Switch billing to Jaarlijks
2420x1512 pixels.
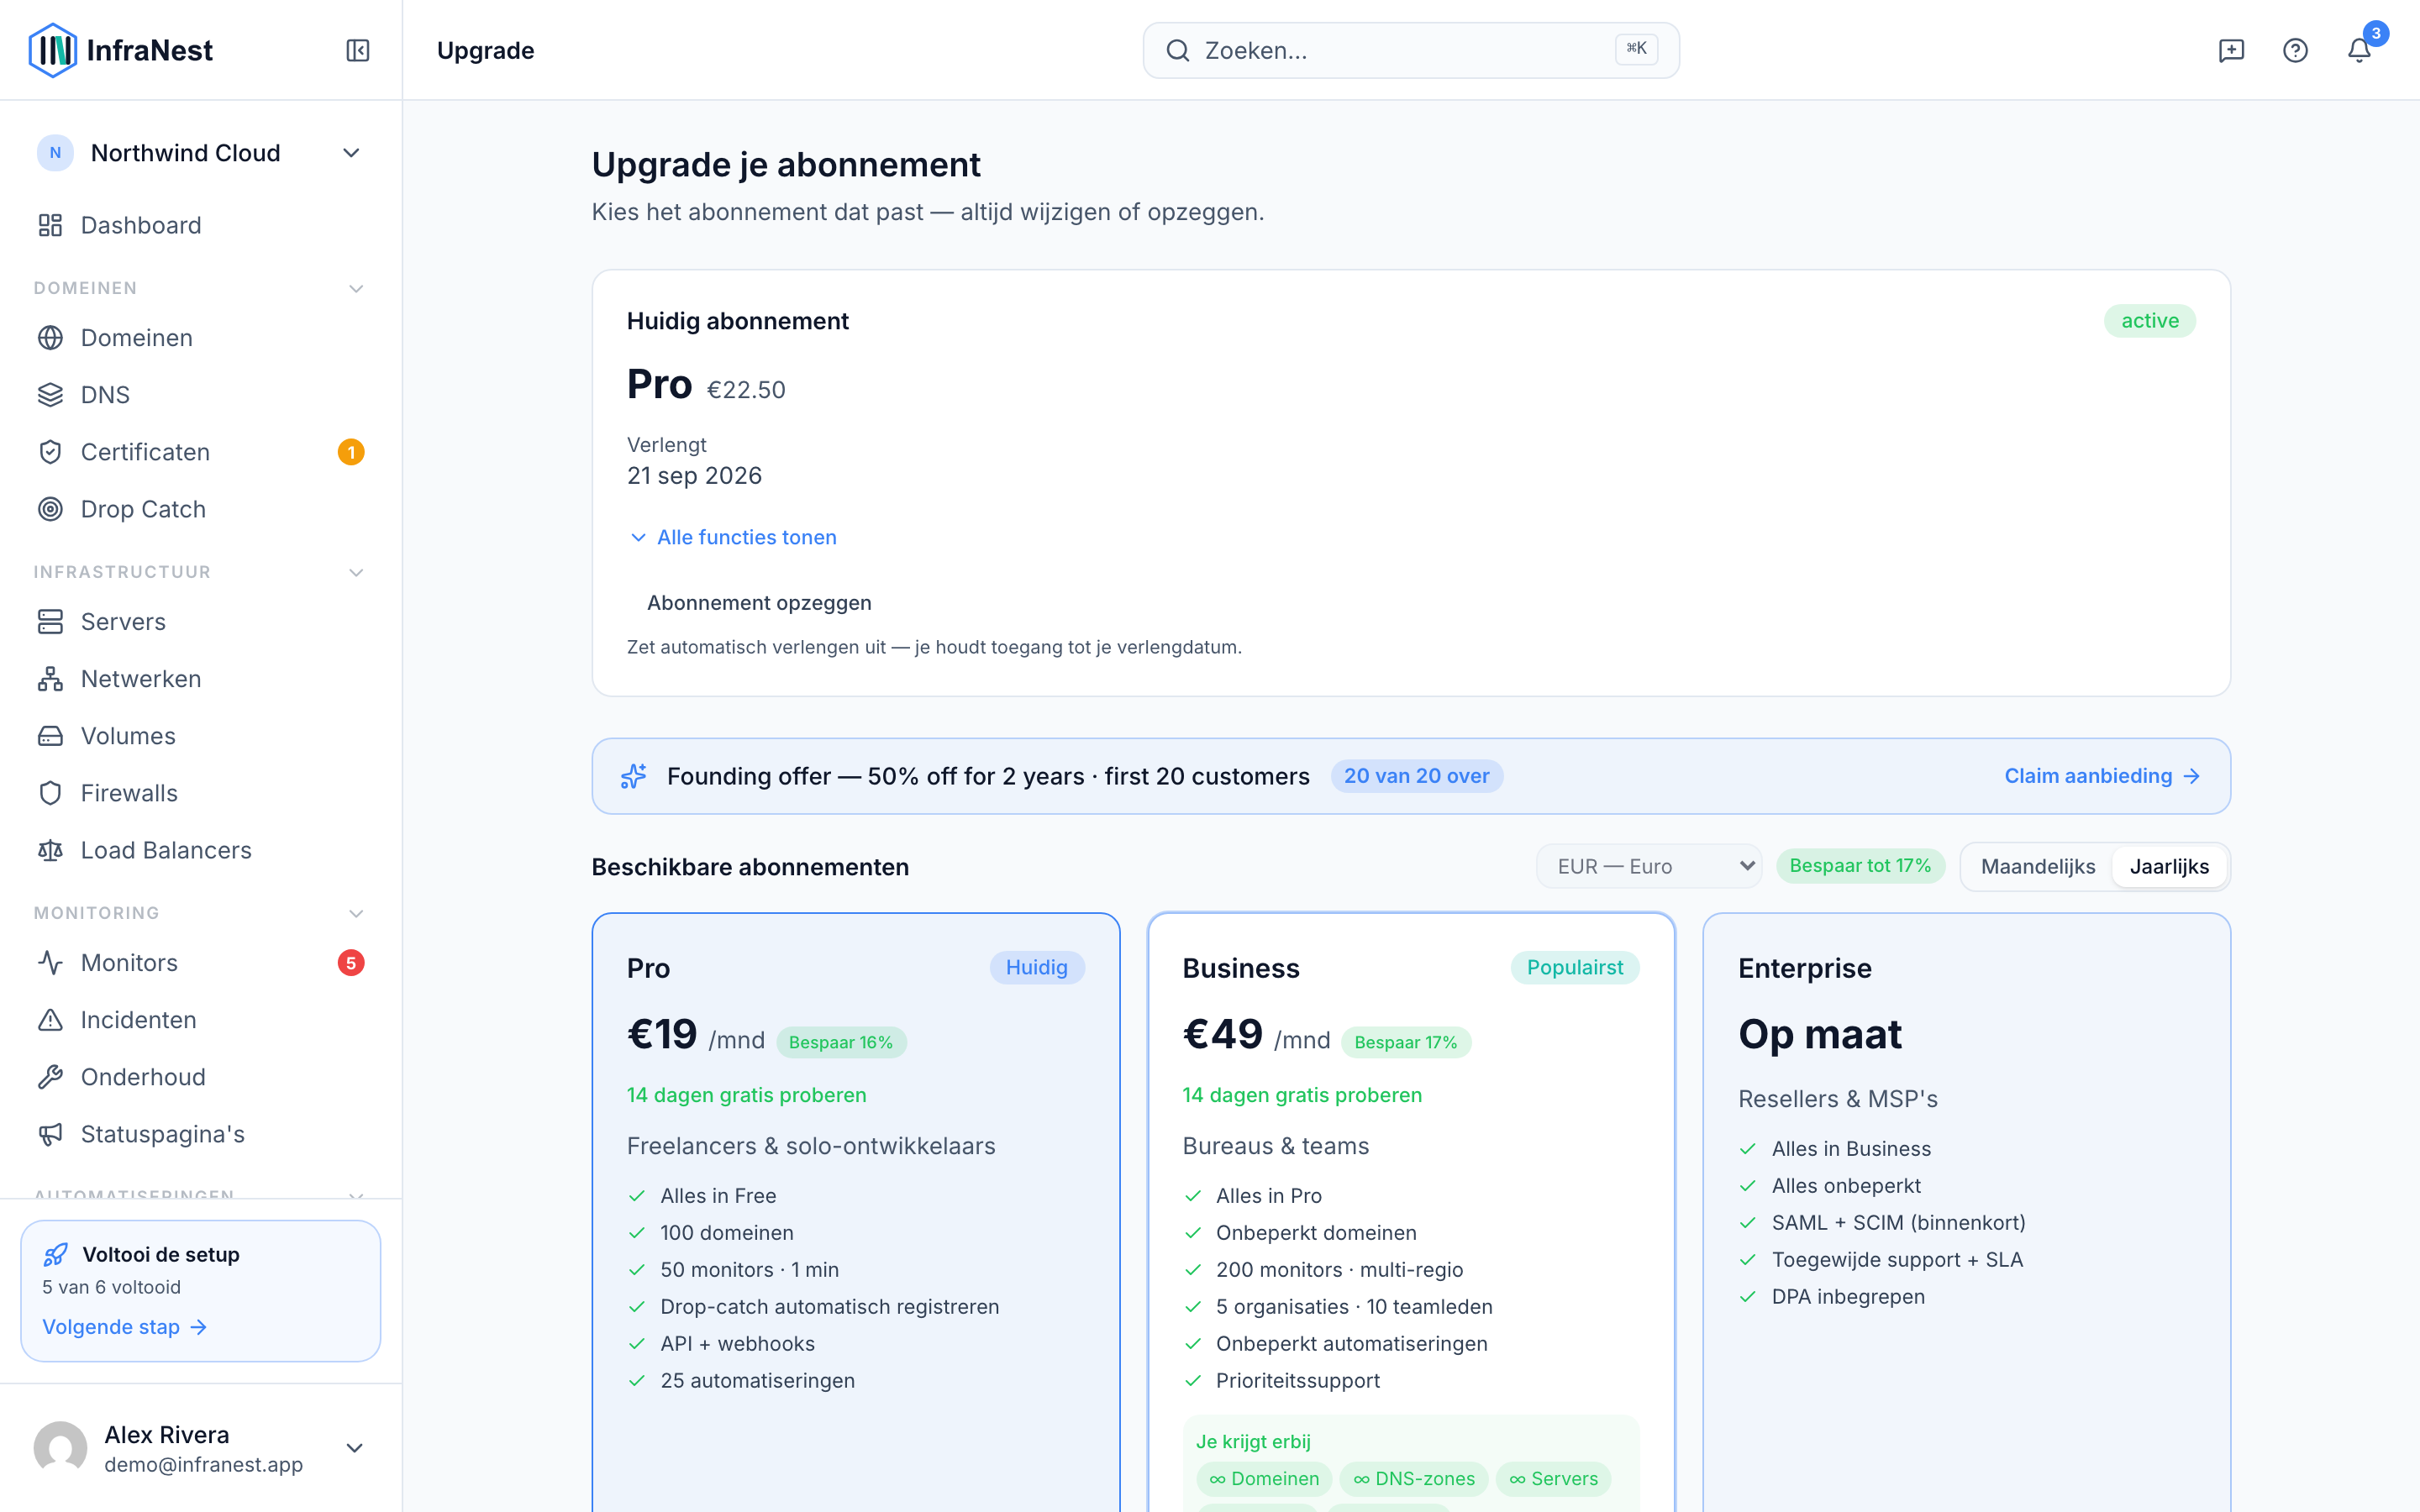2169,866
